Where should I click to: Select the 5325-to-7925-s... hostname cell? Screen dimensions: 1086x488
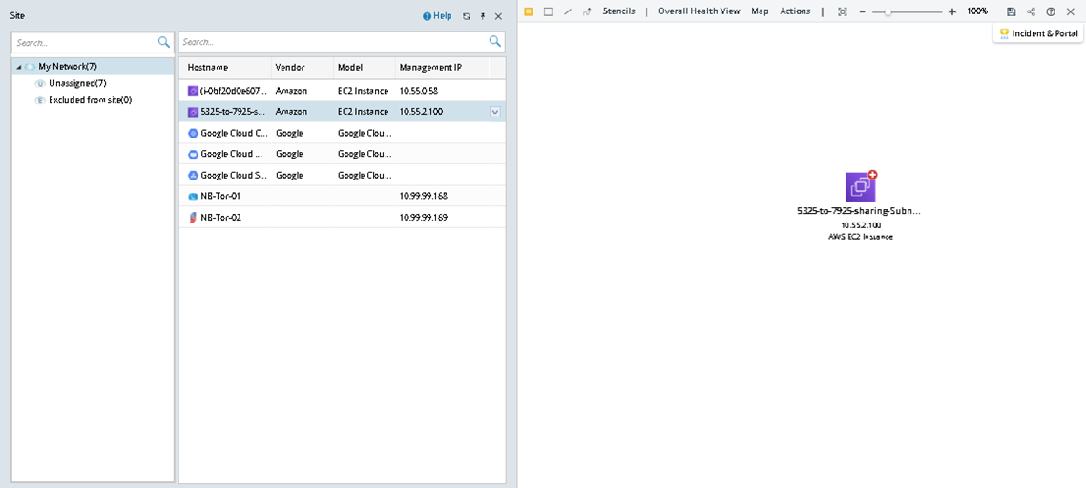pyautogui.click(x=234, y=112)
